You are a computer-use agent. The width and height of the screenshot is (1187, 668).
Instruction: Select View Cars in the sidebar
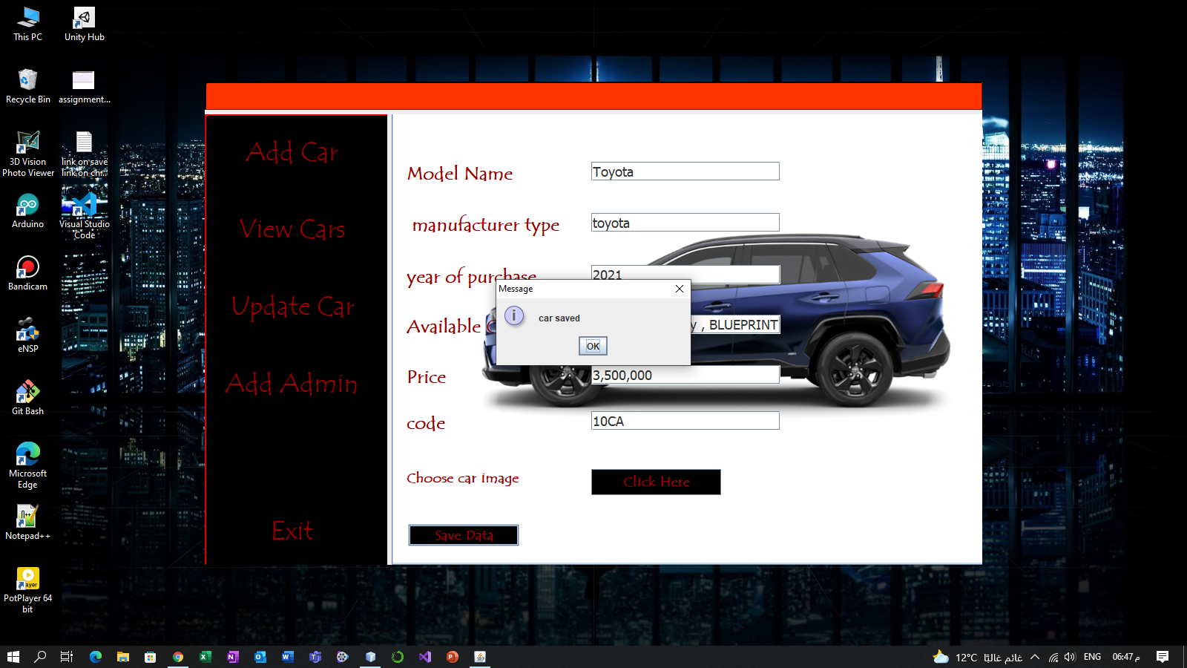click(x=292, y=229)
